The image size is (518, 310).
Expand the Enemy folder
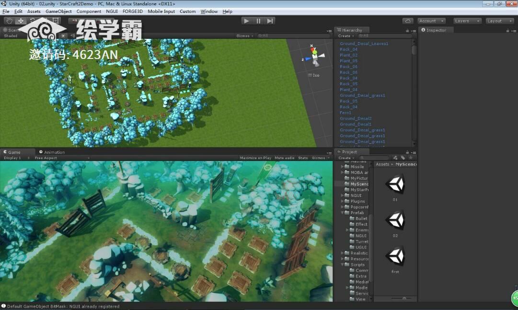pos(347,230)
